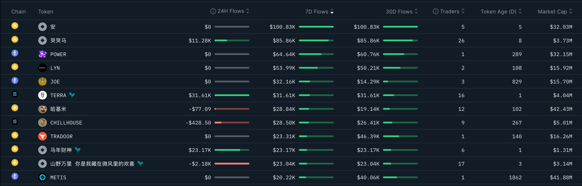
Task: Click the TRADOOR token logo
Action: point(42,136)
